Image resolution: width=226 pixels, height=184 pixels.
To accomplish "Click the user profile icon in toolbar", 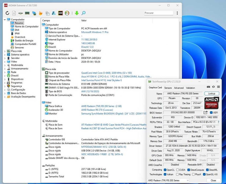I will click(x=54, y=13).
